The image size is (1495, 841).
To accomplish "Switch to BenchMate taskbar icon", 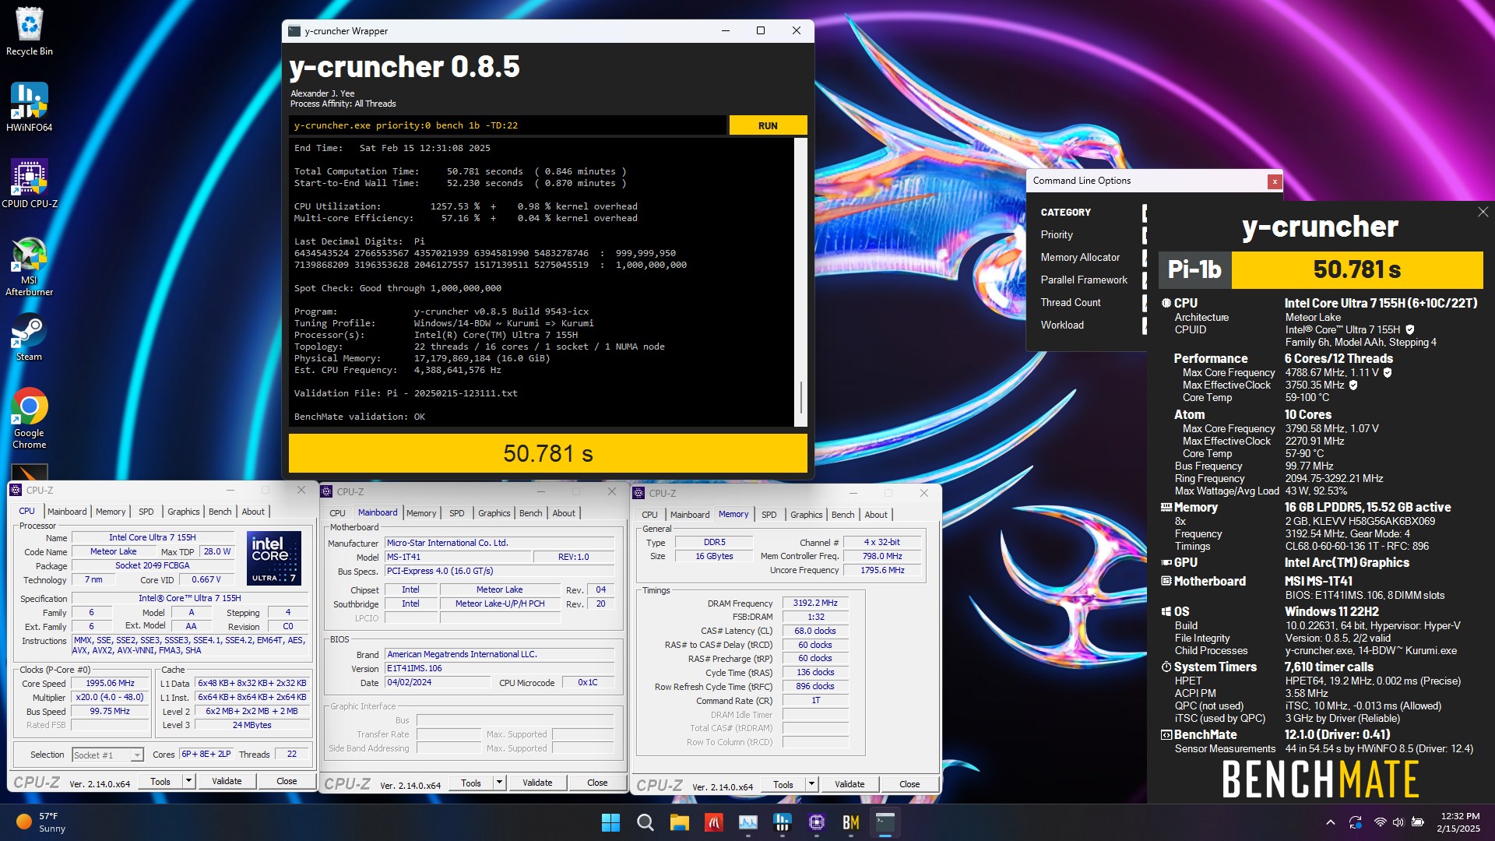I will coord(850,822).
